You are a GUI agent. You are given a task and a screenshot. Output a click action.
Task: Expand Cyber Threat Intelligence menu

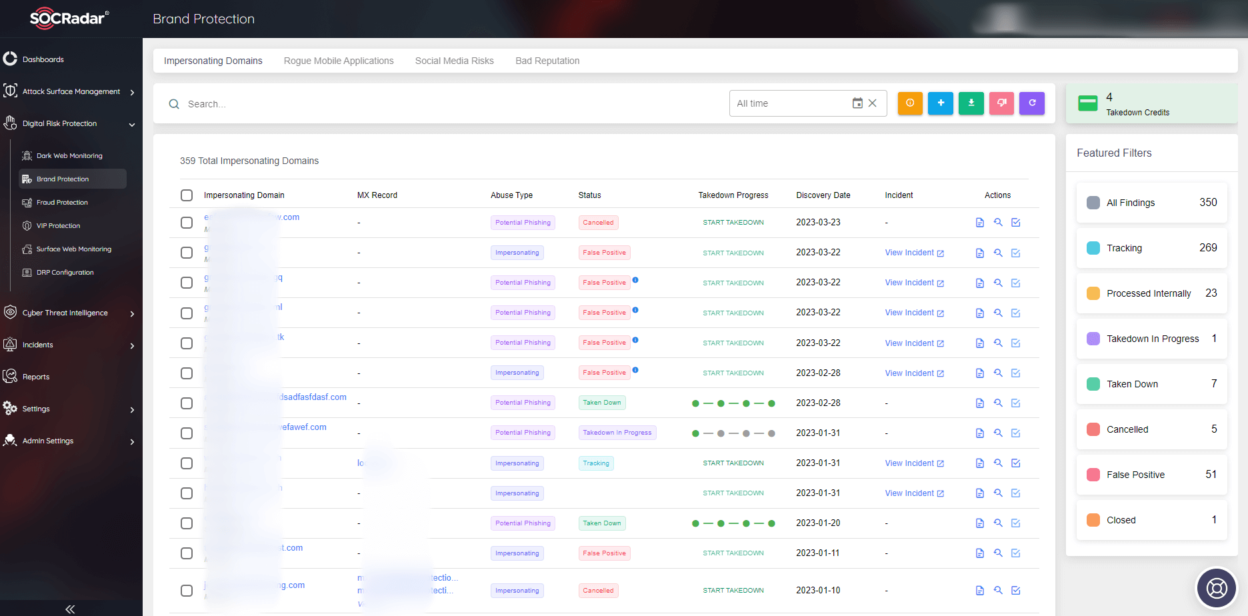click(132, 313)
